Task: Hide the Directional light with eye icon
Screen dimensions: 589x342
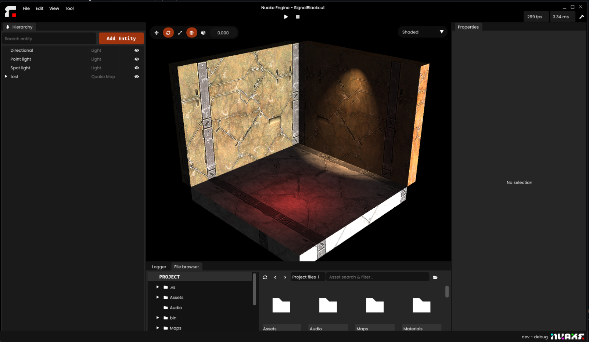Action: click(137, 50)
